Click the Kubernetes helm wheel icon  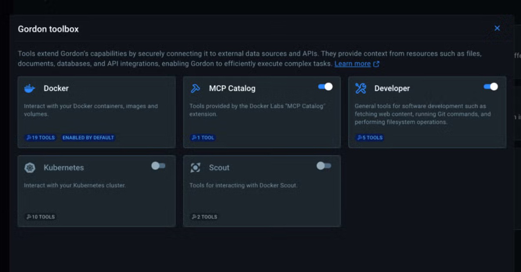point(30,168)
